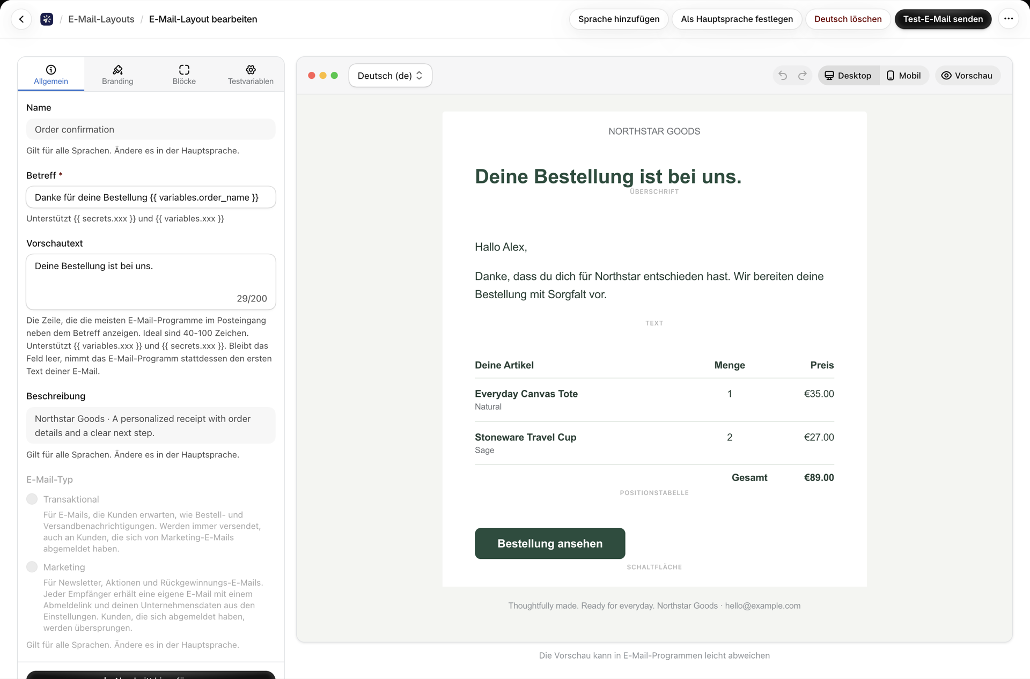This screenshot has width=1030, height=679.
Task: Click the footer text hello@example.com
Action: click(762, 606)
